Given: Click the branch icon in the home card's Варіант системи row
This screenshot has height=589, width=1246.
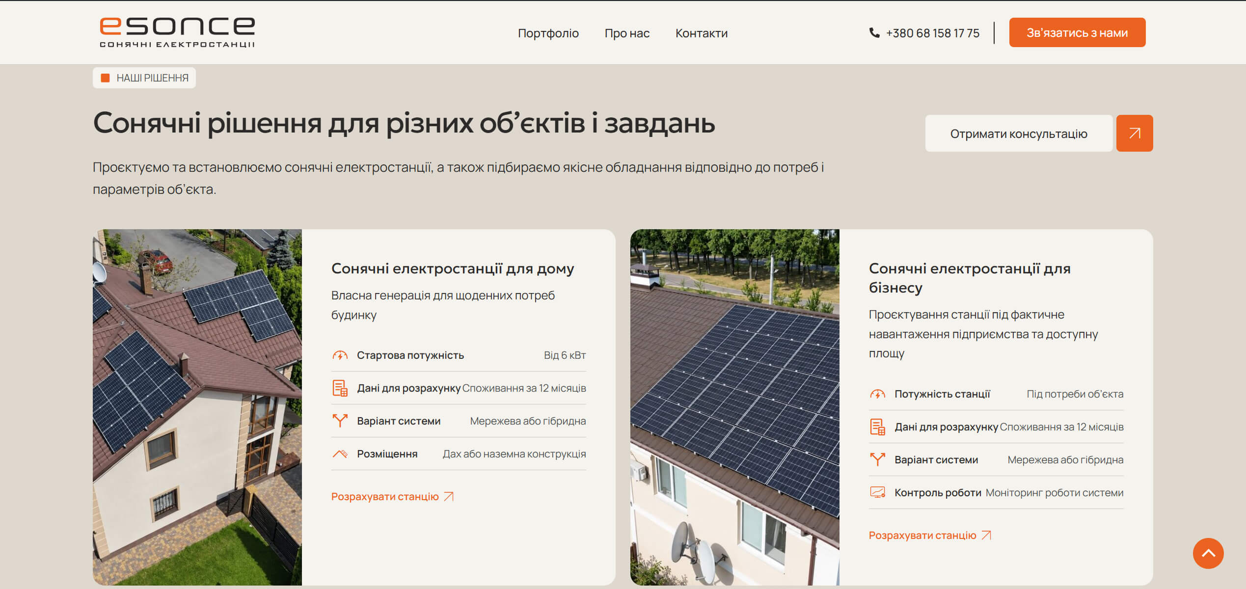Looking at the screenshot, I should click(340, 421).
